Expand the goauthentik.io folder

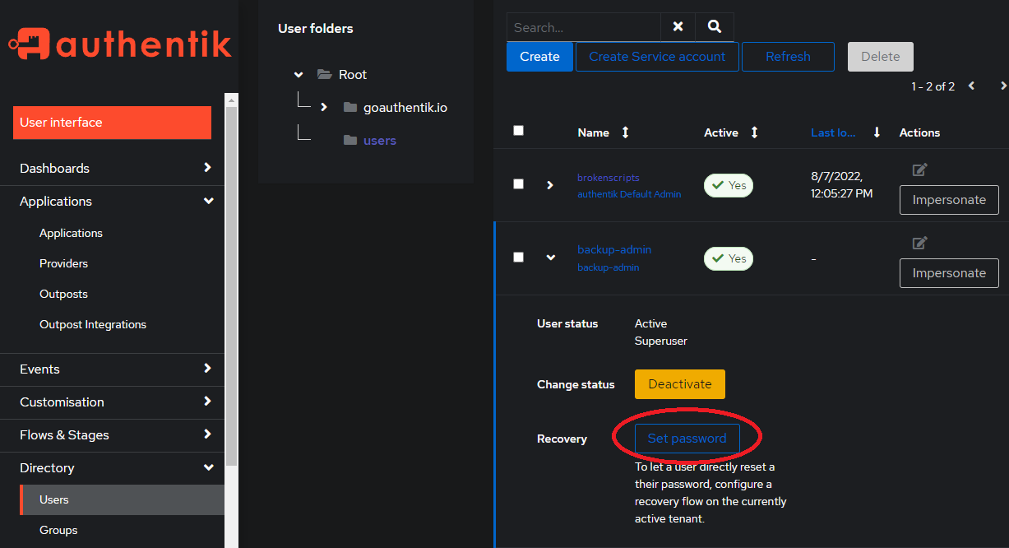pos(324,107)
